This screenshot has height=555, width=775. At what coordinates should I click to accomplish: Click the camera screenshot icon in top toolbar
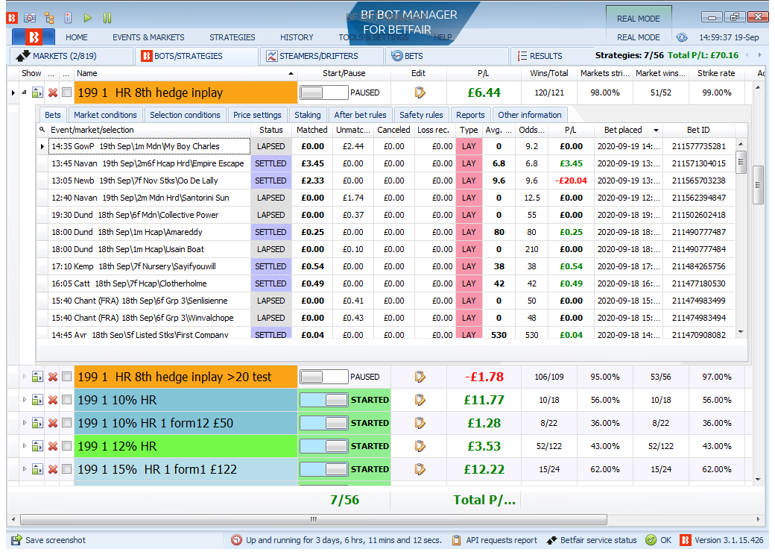point(30,19)
